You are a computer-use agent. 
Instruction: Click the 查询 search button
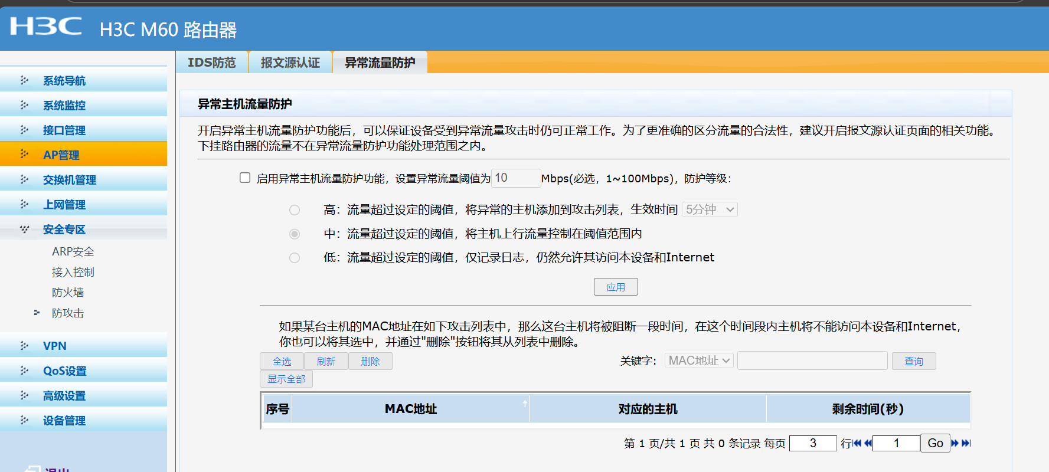(913, 361)
